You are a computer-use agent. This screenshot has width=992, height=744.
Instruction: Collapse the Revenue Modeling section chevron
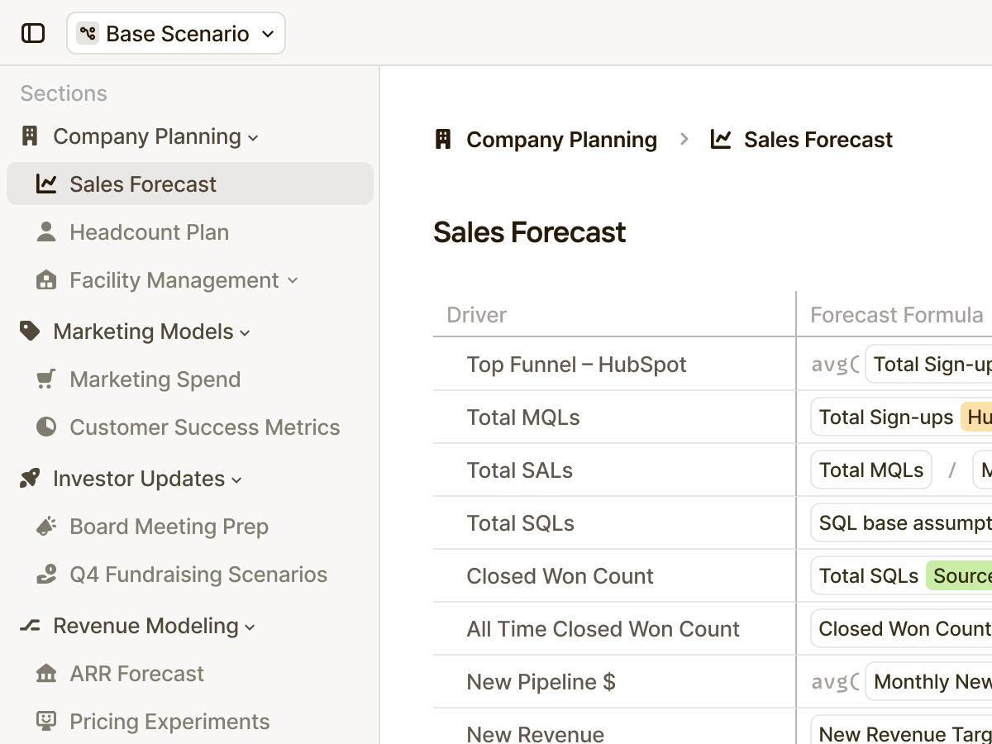[x=250, y=627]
